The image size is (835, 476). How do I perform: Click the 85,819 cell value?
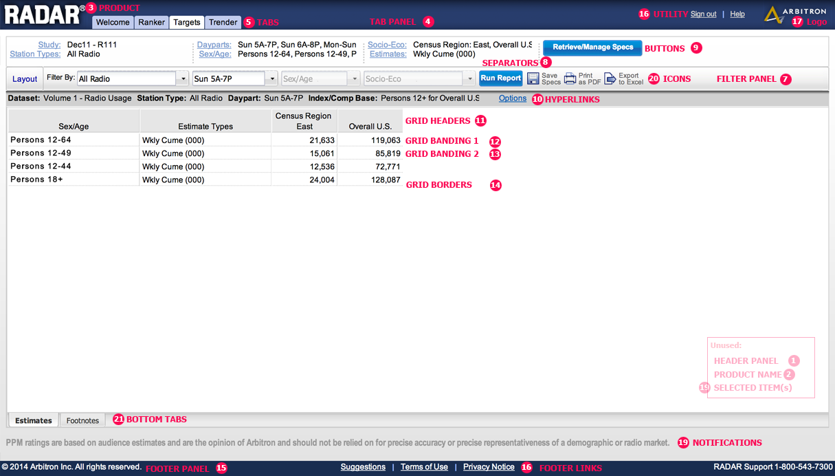[x=388, y=153]
